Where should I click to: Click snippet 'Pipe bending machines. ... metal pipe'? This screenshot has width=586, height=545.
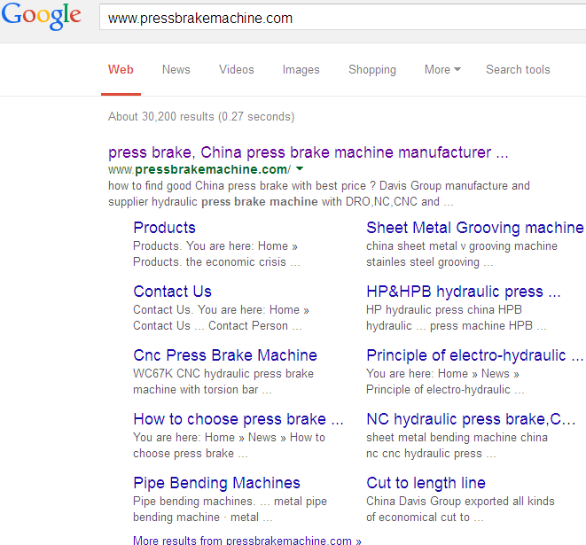pyautogui.click(x=230, y=502)
